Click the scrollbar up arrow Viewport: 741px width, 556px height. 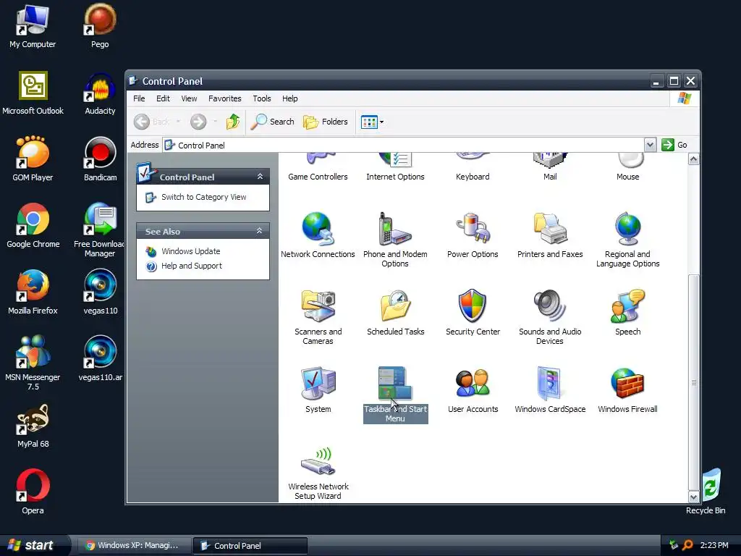pos(693,159)
